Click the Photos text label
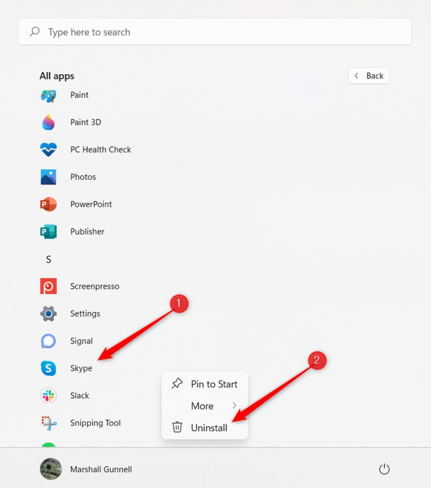431x488 pixels. tap(83, 177)
